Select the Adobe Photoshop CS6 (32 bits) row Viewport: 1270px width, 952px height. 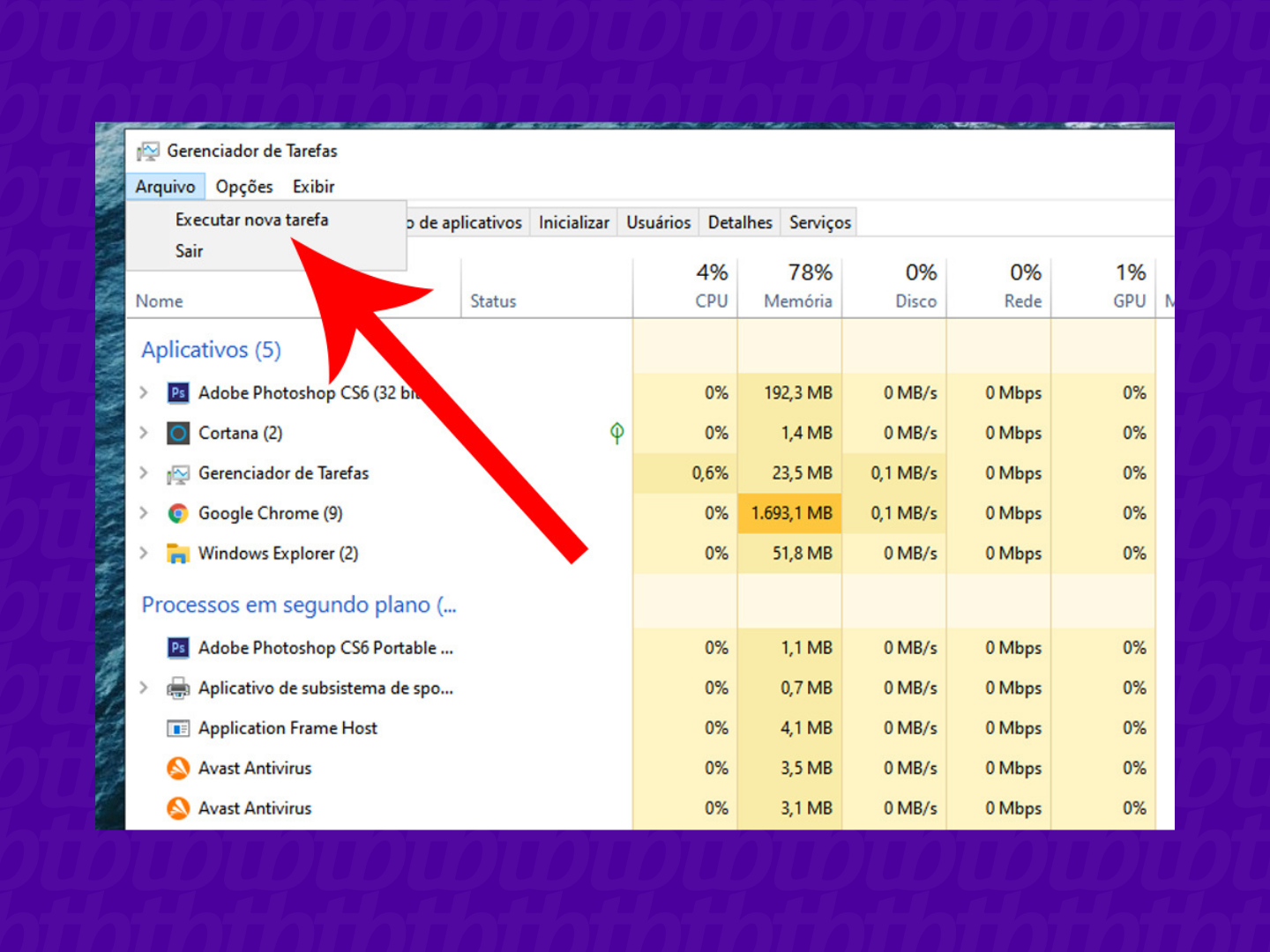[x=641, y=392]
